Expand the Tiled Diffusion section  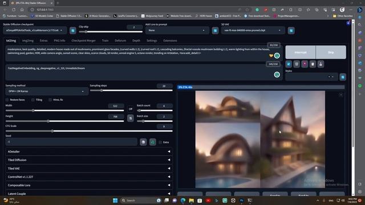[x=89, y=160]
